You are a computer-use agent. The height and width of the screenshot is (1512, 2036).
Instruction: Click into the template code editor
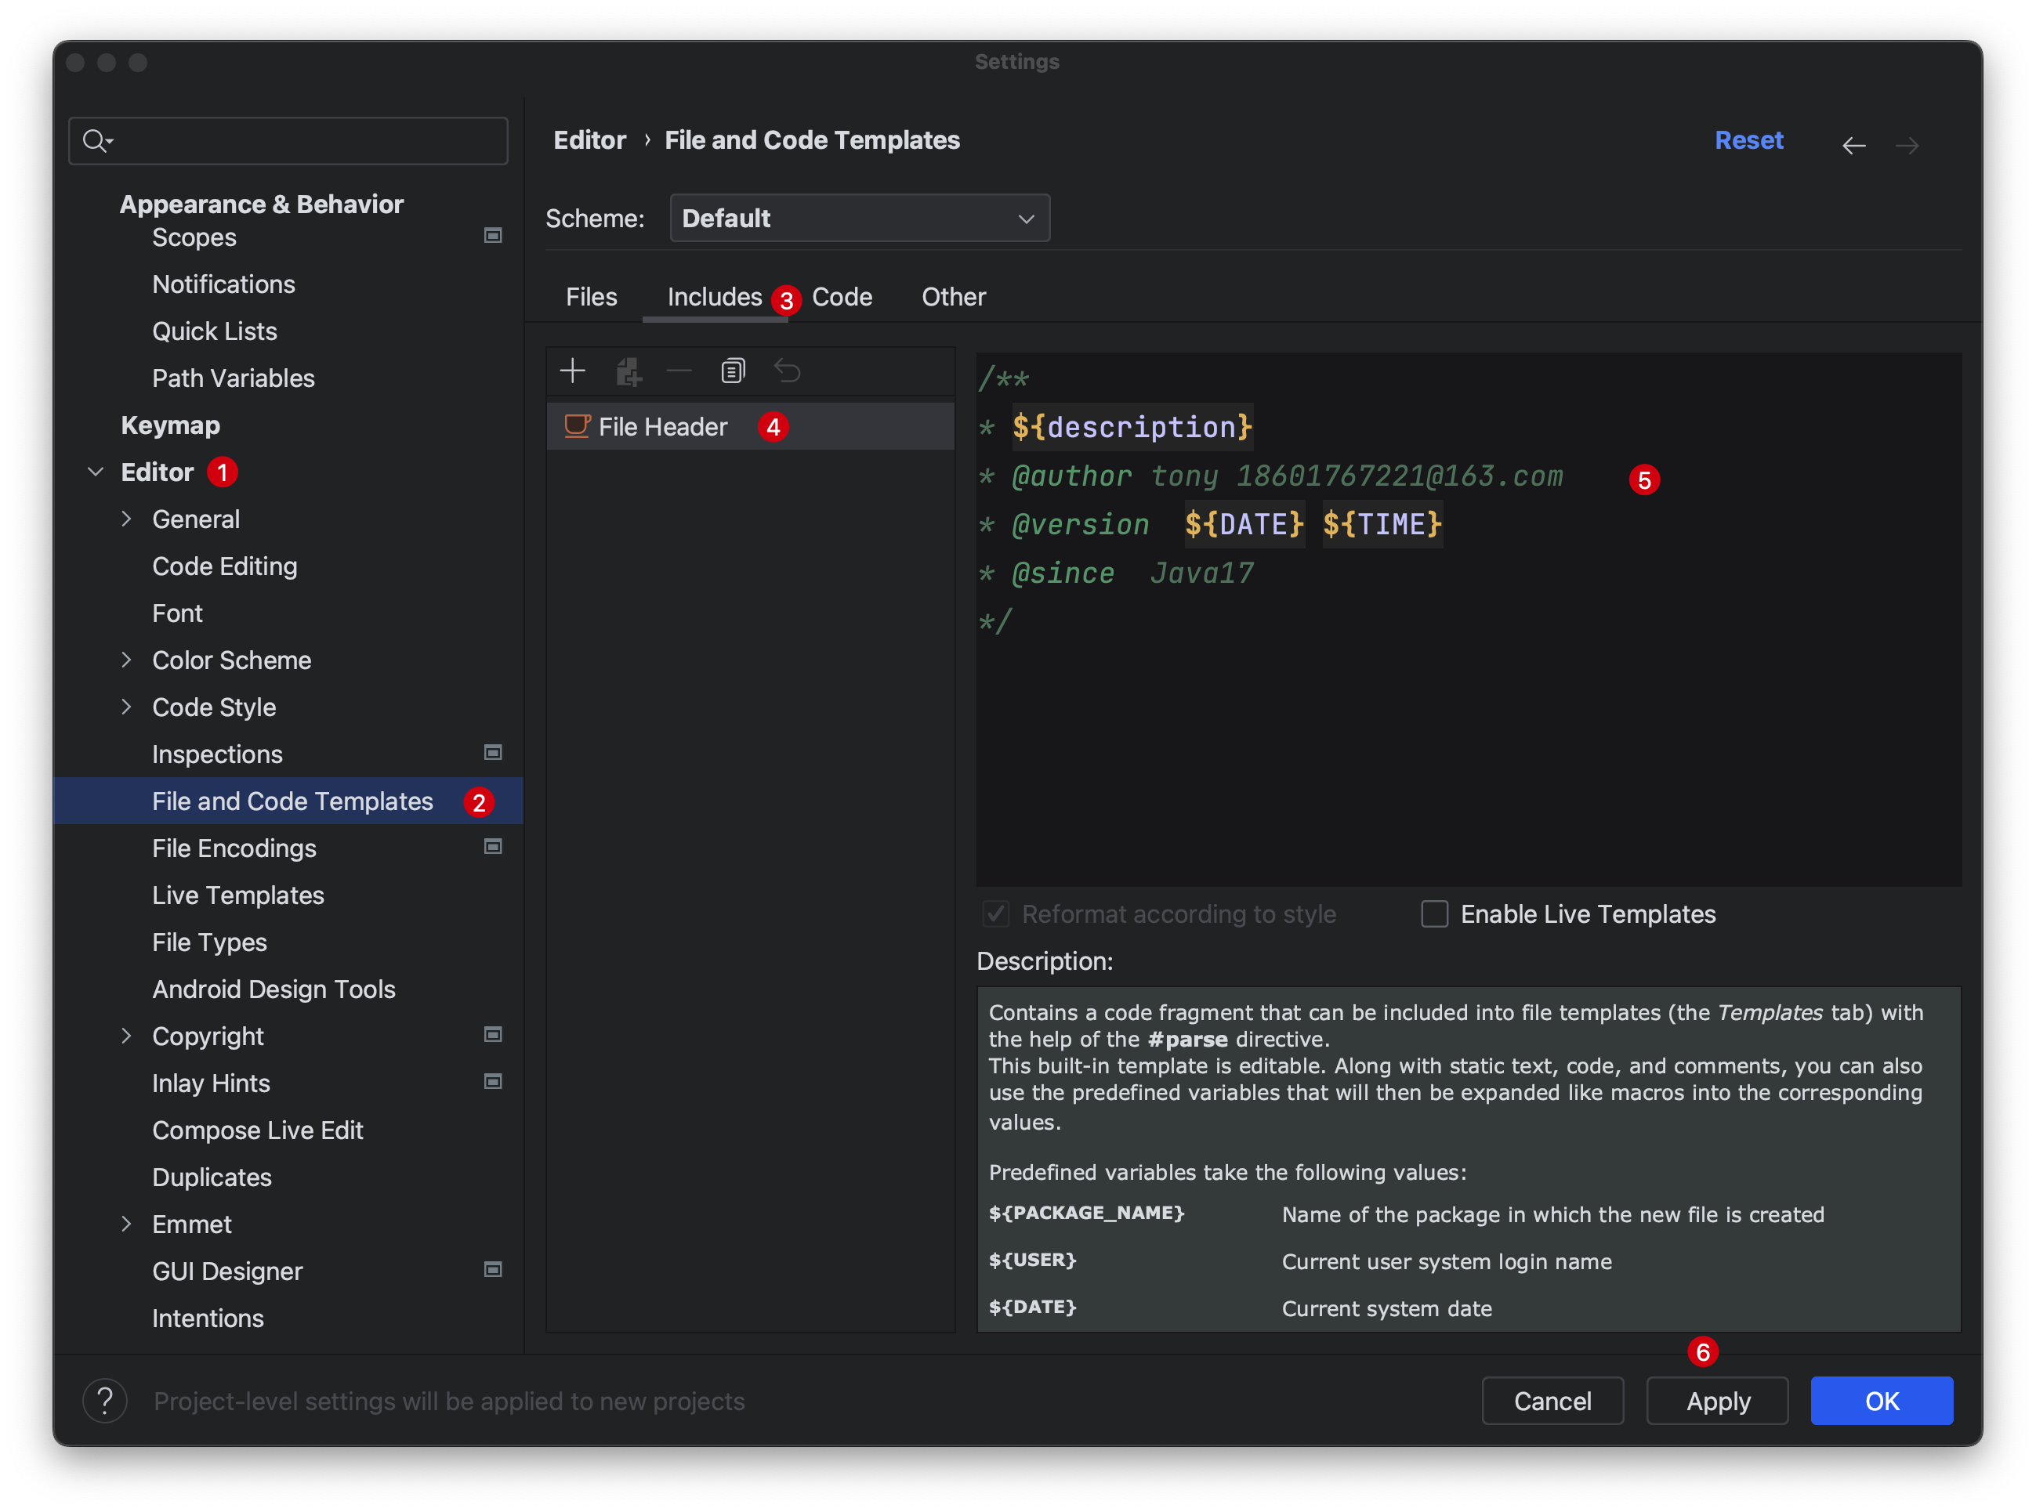tap(1469, 619)
